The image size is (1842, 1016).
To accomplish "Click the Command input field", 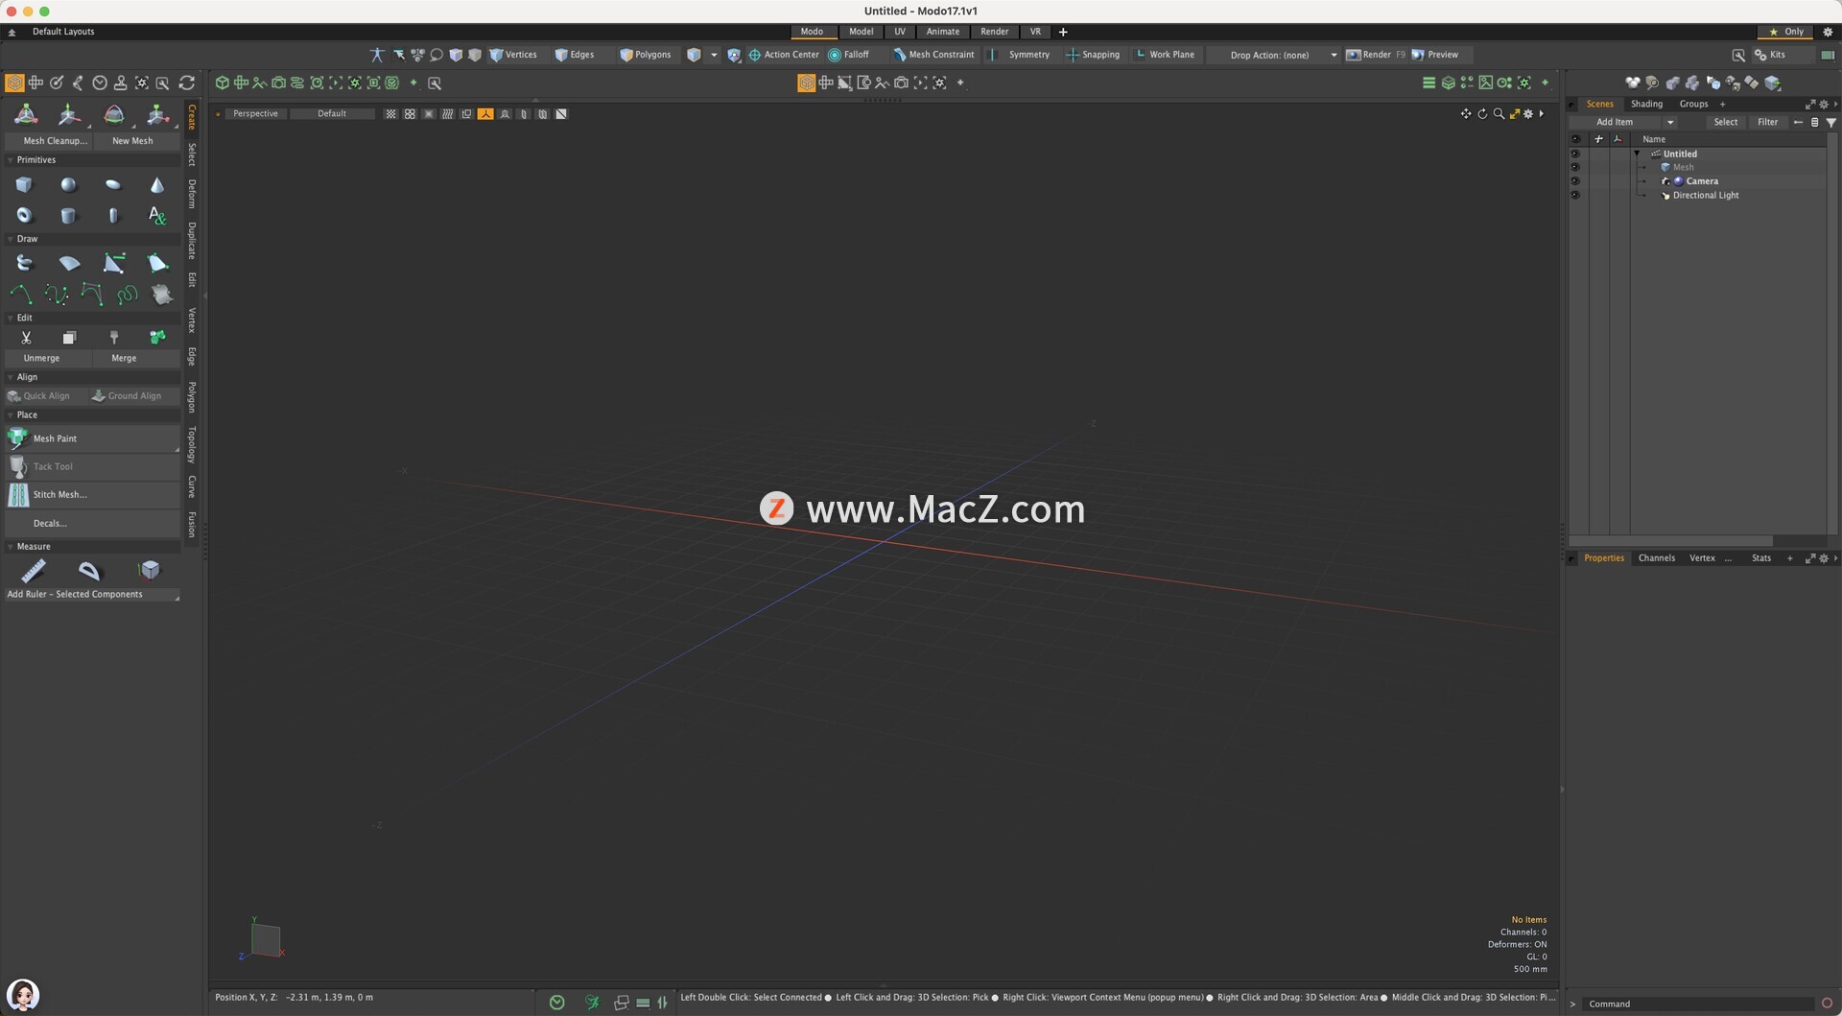I will pos(1699,1004).
